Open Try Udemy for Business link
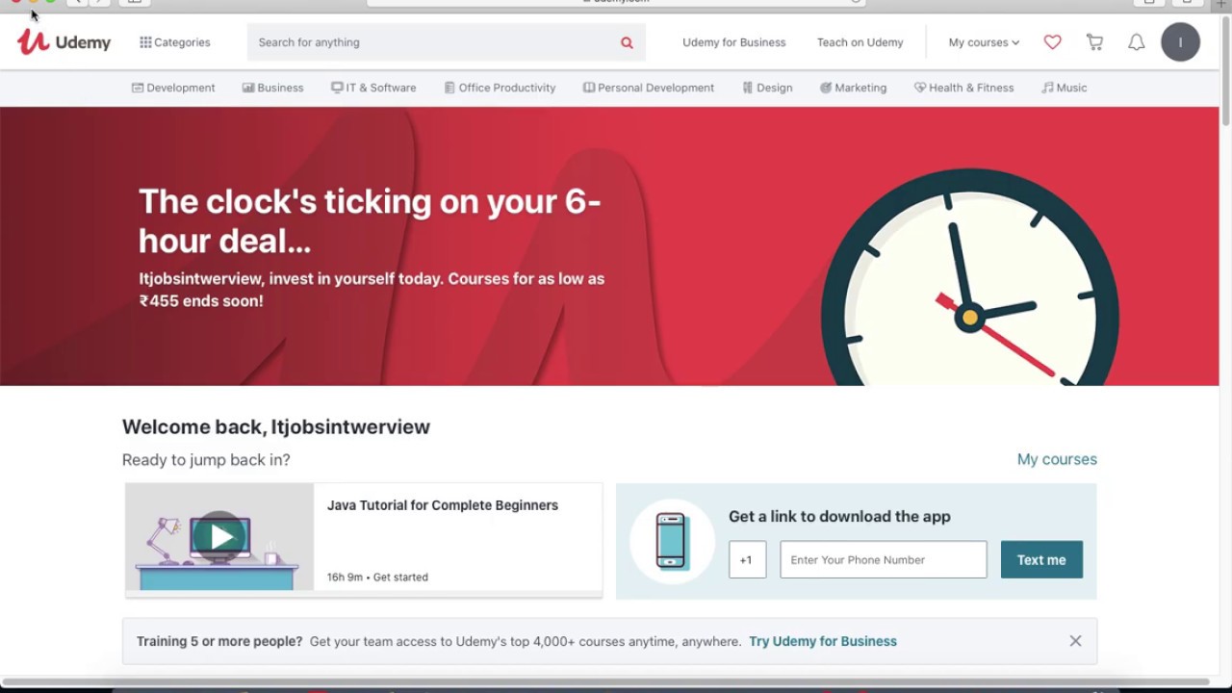The height and width of the screenshot is (693, 1232). pos(823,641)
